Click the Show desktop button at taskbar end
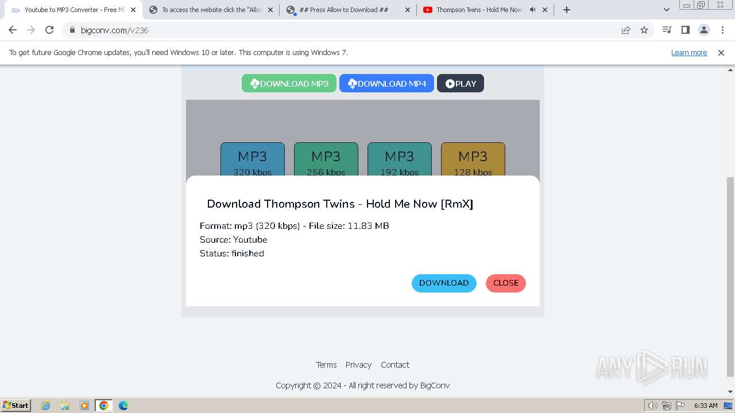The image size is (735, 413). [728, 406]
